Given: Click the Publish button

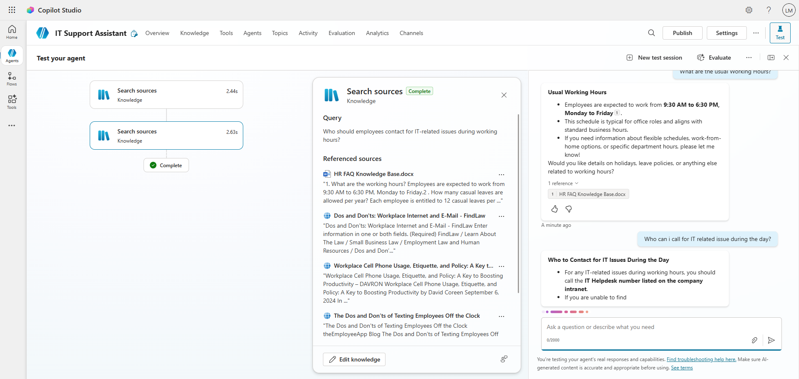Looking at the screenshot, I should tap(682, 33).
